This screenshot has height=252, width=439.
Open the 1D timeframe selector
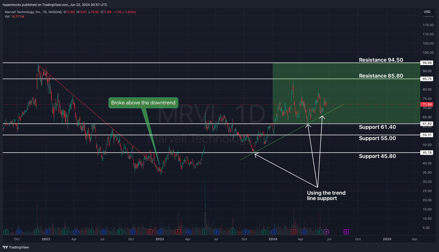click(45, 12)
